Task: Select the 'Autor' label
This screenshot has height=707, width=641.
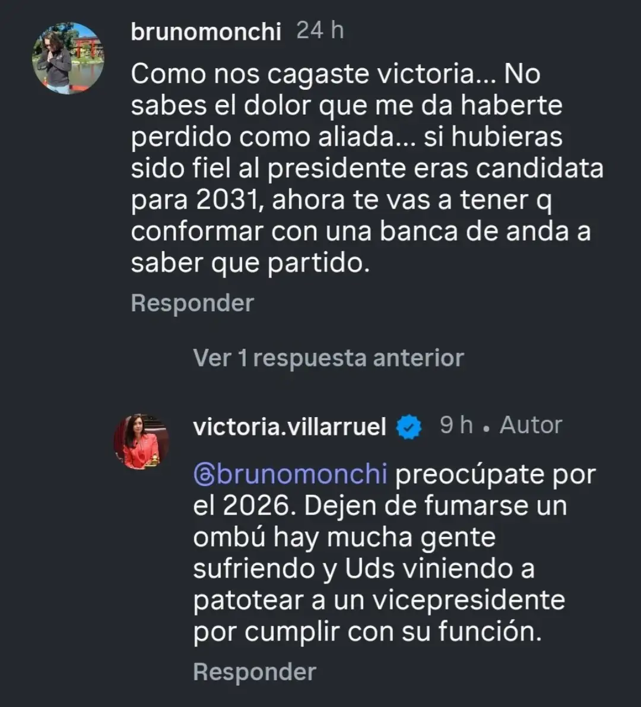Action: (x=531, y=425)
